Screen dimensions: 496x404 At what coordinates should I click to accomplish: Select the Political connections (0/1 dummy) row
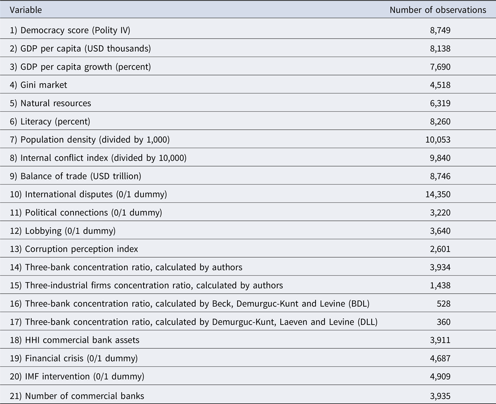click(248, 212)
